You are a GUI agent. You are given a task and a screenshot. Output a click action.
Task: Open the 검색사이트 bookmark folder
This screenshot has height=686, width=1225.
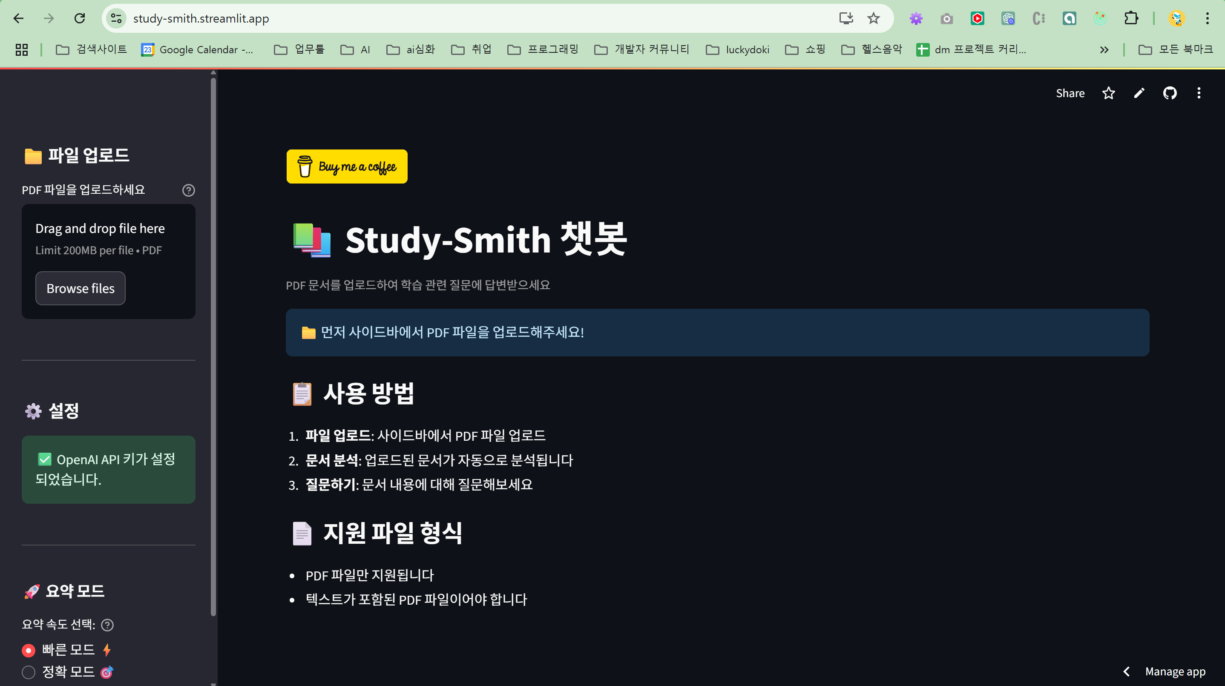pyautogui.click(x=91, y=49)
